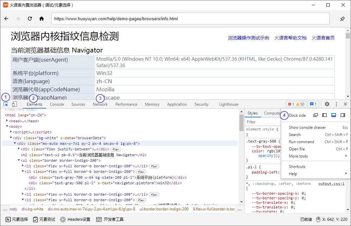The image size is (351, 226).
Task: Open Headers设置 in the bottom bar
Action: pyautogui.click(x=75, y=219)
